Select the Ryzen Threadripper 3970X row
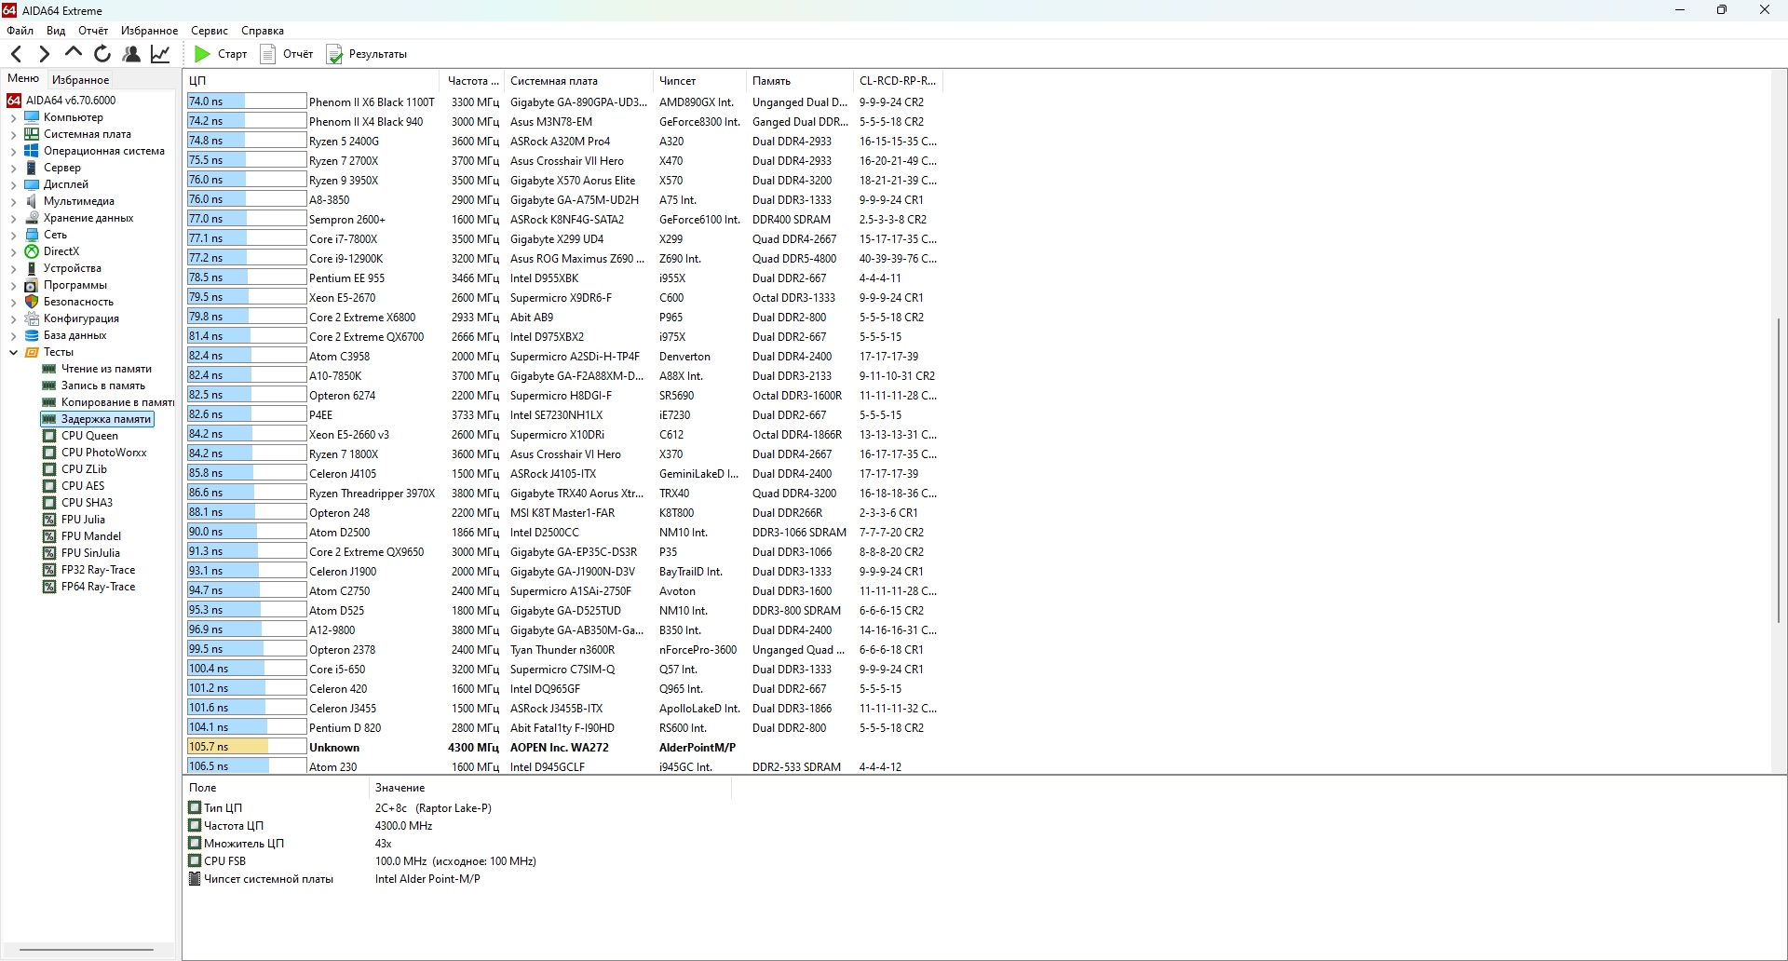This screenshot has height=961, width=1788. click(564, 494)
